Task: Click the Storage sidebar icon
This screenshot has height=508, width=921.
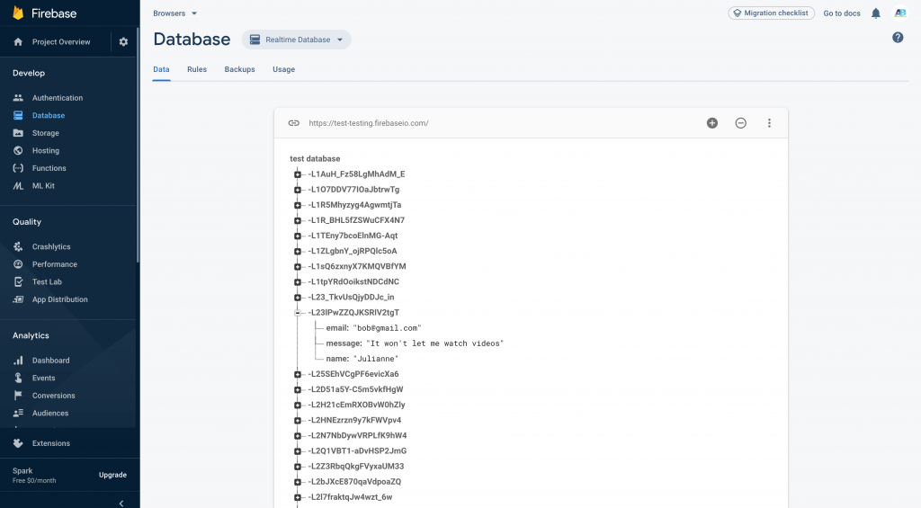Action: (18, 133)
